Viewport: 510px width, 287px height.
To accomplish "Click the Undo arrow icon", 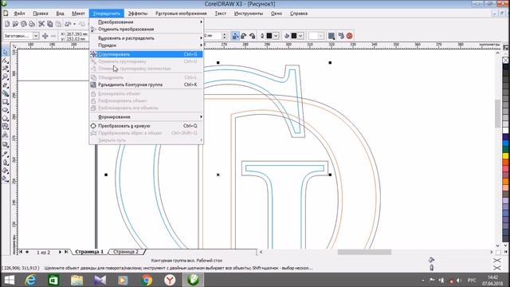I will pos(68,24).
